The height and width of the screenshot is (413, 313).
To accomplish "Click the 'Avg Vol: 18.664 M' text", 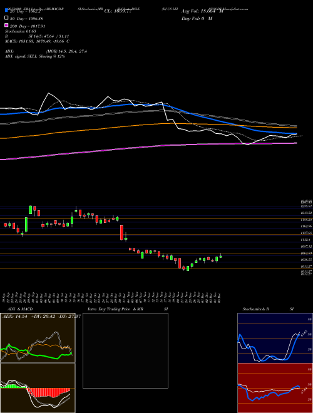I will click(x=202, y=11).
